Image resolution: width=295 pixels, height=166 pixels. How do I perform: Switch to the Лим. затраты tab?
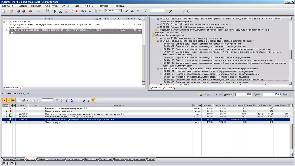(91, 159)
